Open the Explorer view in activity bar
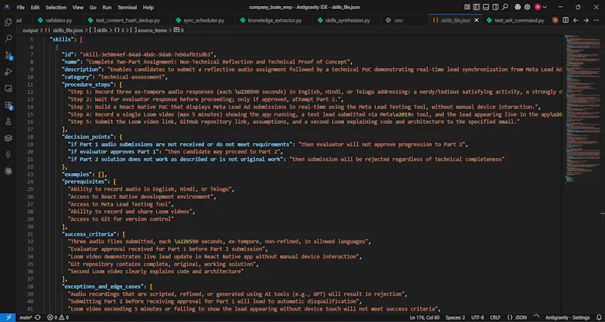Viewport: 605px width, 322px height. [8, 23]
